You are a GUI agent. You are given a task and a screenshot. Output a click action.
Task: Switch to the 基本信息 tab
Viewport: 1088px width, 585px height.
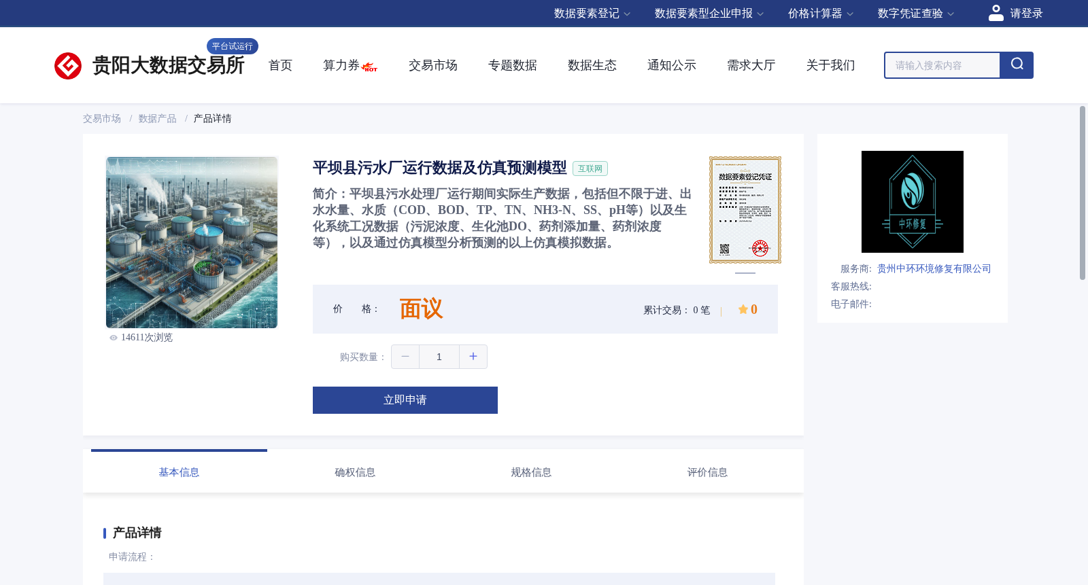179,472
